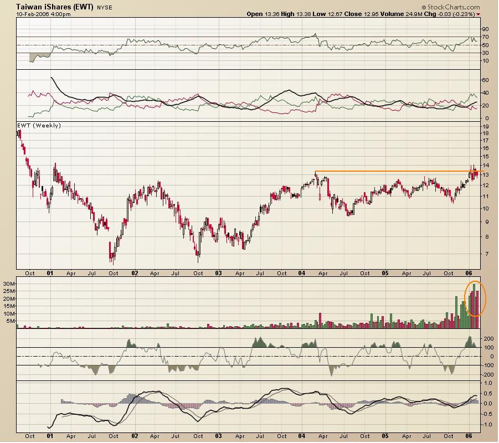Click the 25M volume axis label
This screenshot has height=443, width=499.
(9, 291)
